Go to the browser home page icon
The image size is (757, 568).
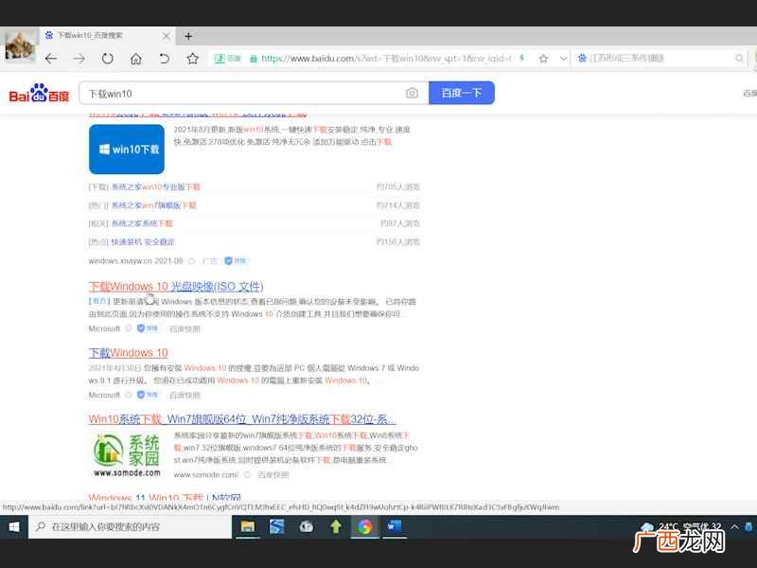[136, 59]
